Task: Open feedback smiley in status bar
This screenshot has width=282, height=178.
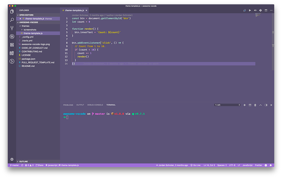Action: pyautogui.click(x=266, y=165)
